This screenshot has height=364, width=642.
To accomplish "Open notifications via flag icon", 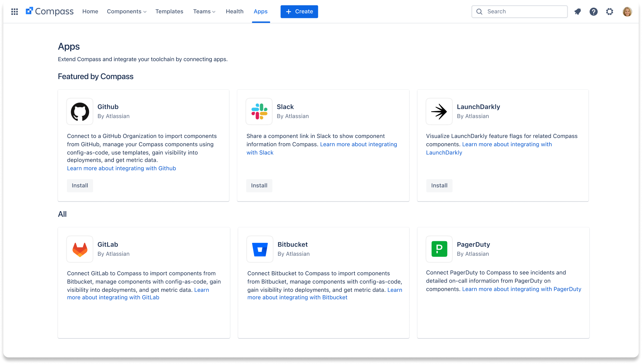I will click(x=577, y=12).
